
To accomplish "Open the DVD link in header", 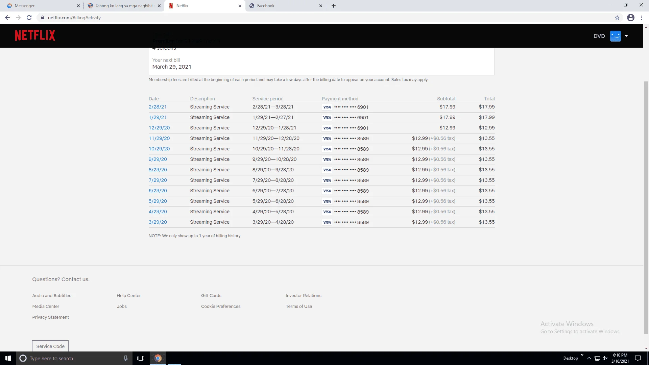I will click(599, 36).
